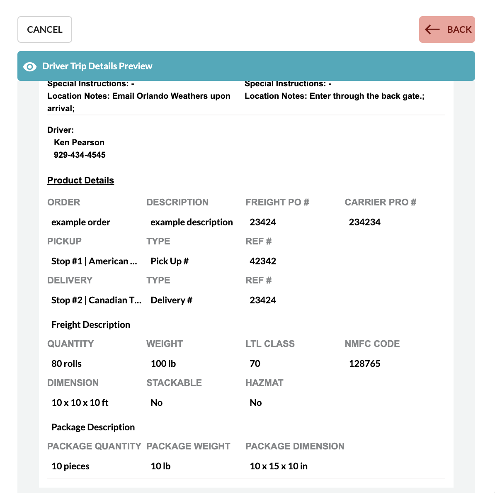The width and height of the screenshot is (495, 493).
Task: Click LTL class value 70
Action: coord(255,364)
